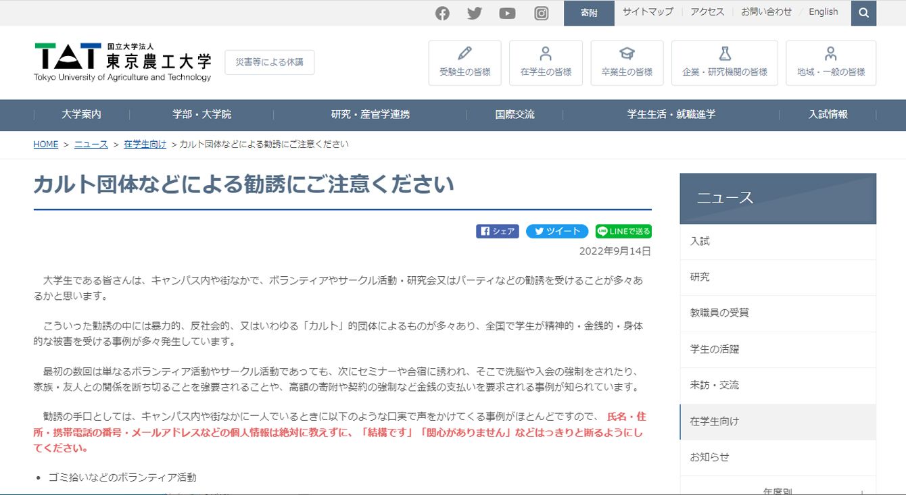Open the 卒業生の皆様 graduation cap tile

[627, 63]
